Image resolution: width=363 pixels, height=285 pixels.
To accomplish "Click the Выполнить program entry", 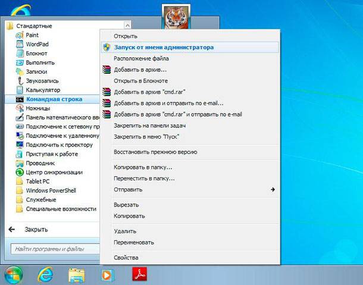I will tap(35, 62).
